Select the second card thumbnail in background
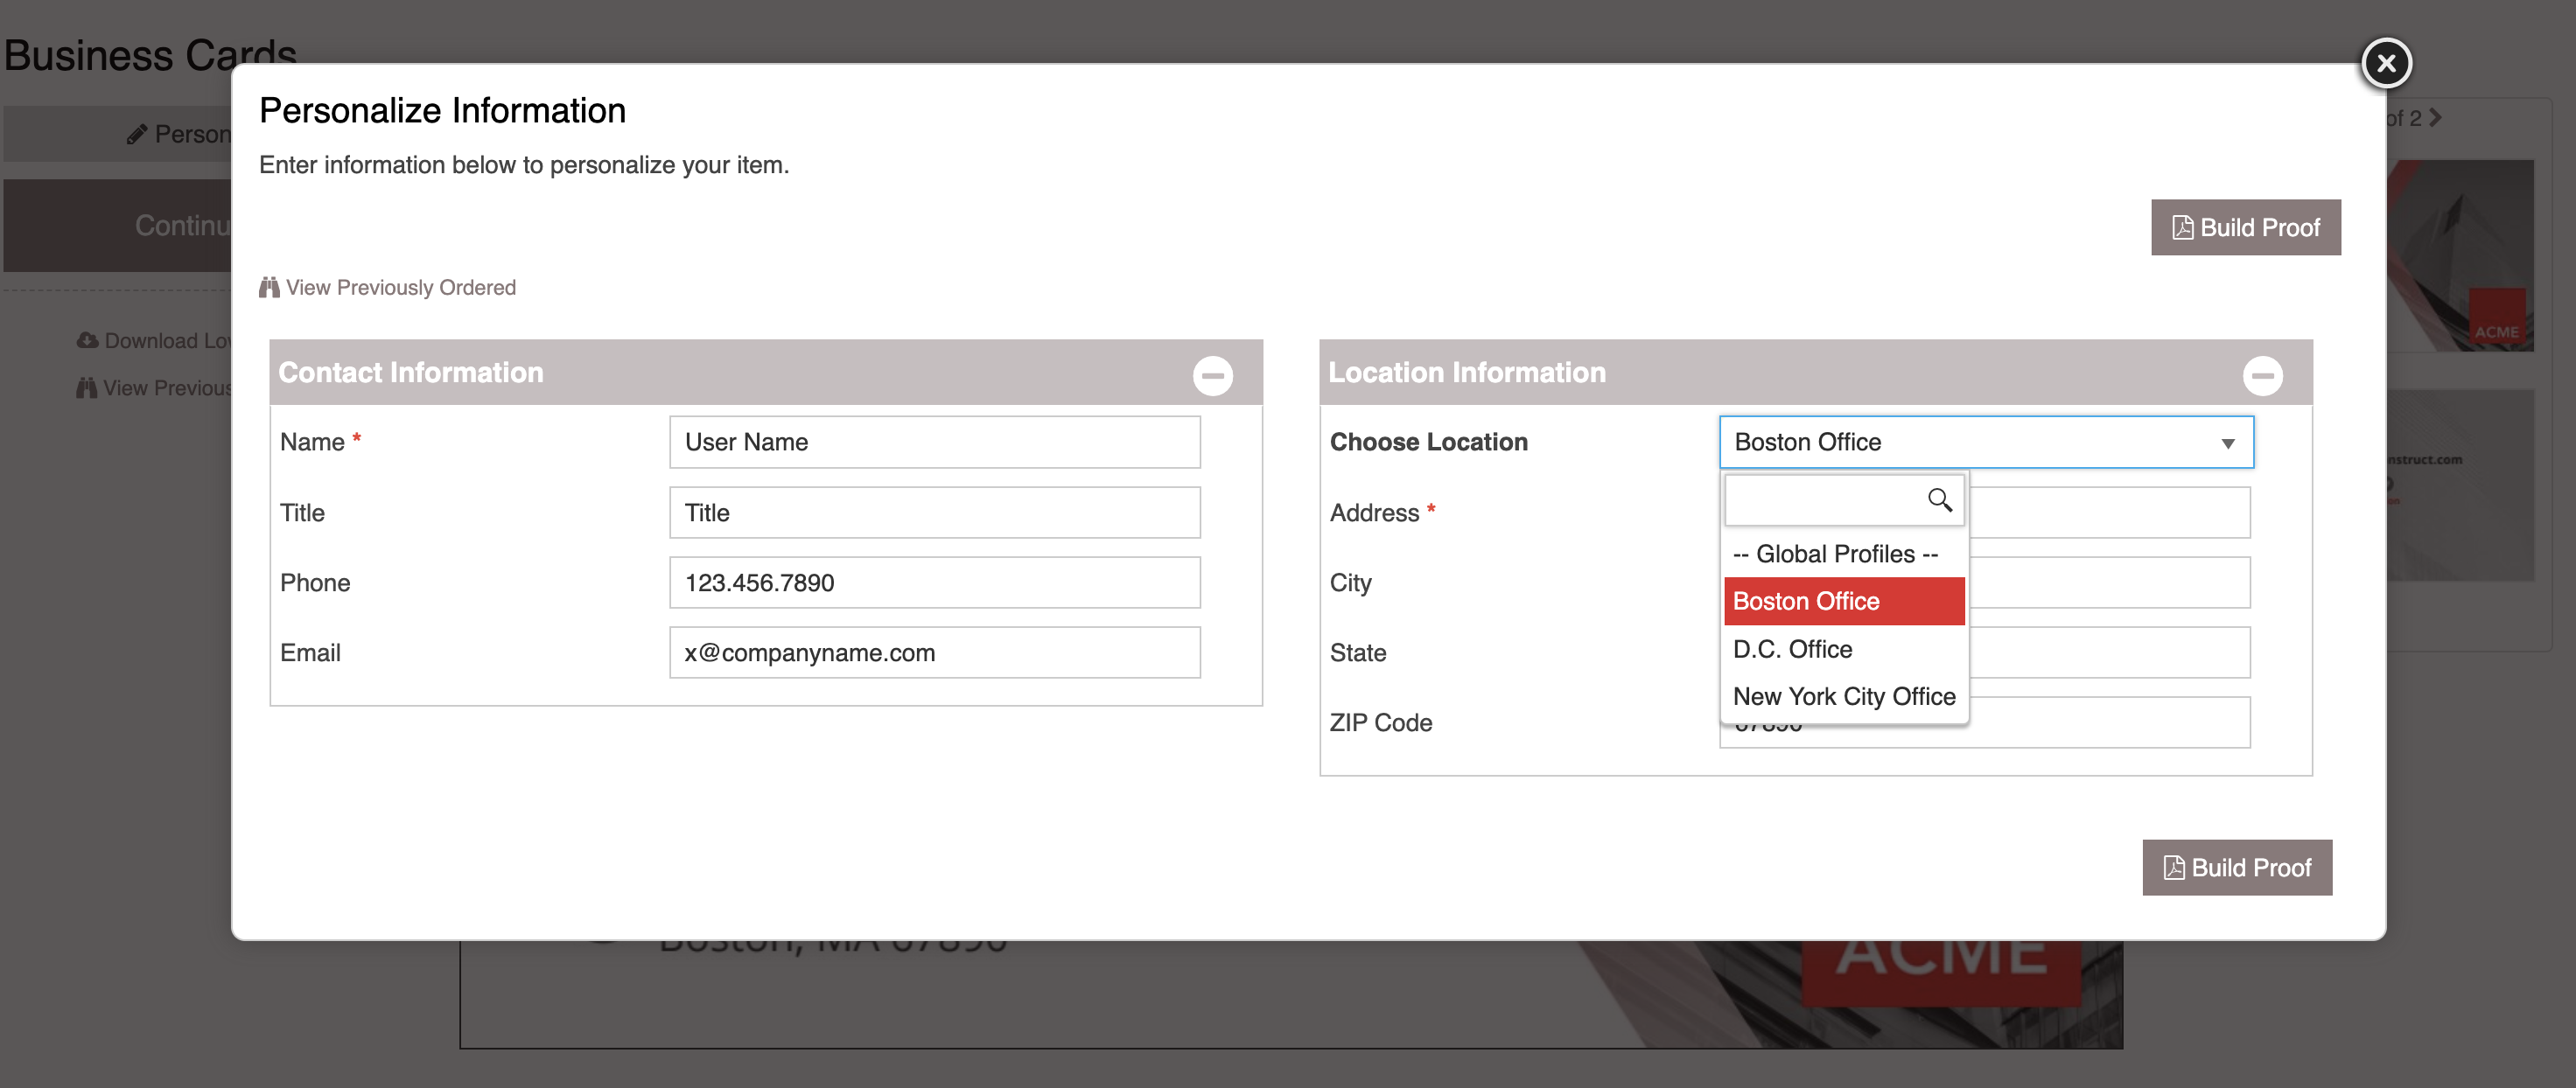2576x1088 pixels. pos(2460,485)
